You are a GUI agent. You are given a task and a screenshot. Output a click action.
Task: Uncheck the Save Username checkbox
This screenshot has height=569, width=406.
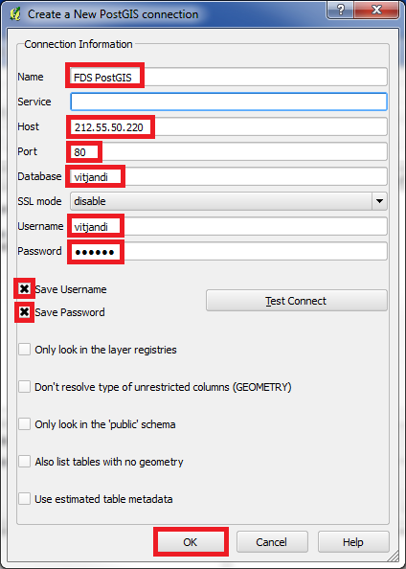pos(24,289)
